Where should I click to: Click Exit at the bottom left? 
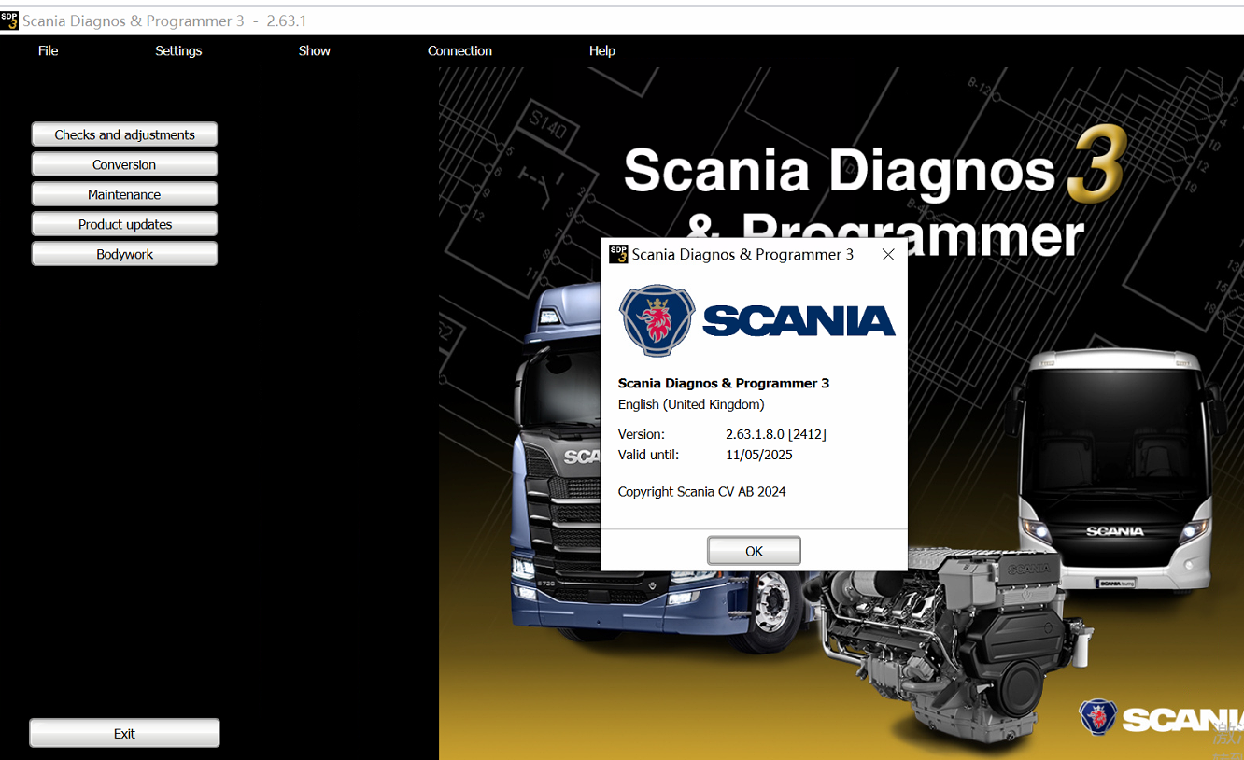(123, 732)
